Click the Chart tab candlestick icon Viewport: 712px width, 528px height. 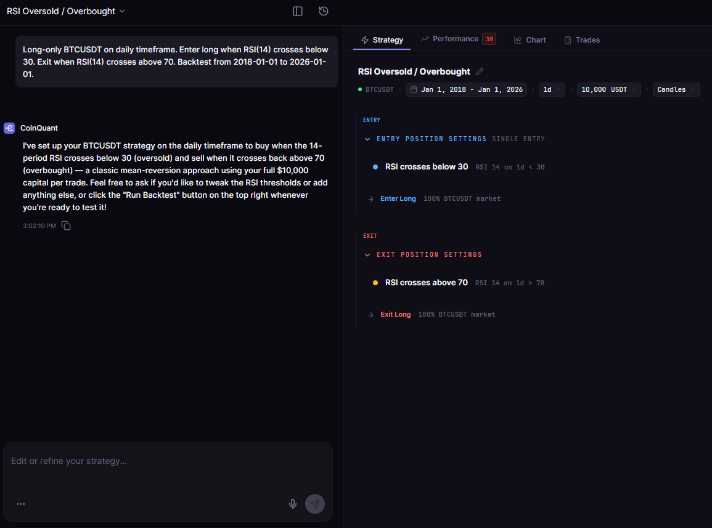517,40
